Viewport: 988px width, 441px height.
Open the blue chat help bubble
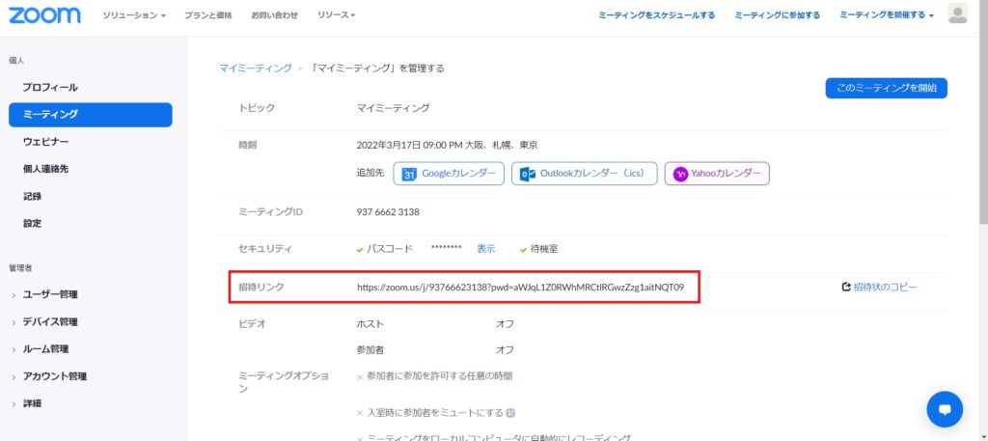click(x=945, y=409)
